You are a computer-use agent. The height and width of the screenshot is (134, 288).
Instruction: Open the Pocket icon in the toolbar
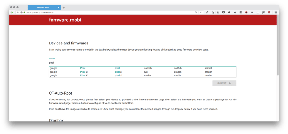coord(224,12)
